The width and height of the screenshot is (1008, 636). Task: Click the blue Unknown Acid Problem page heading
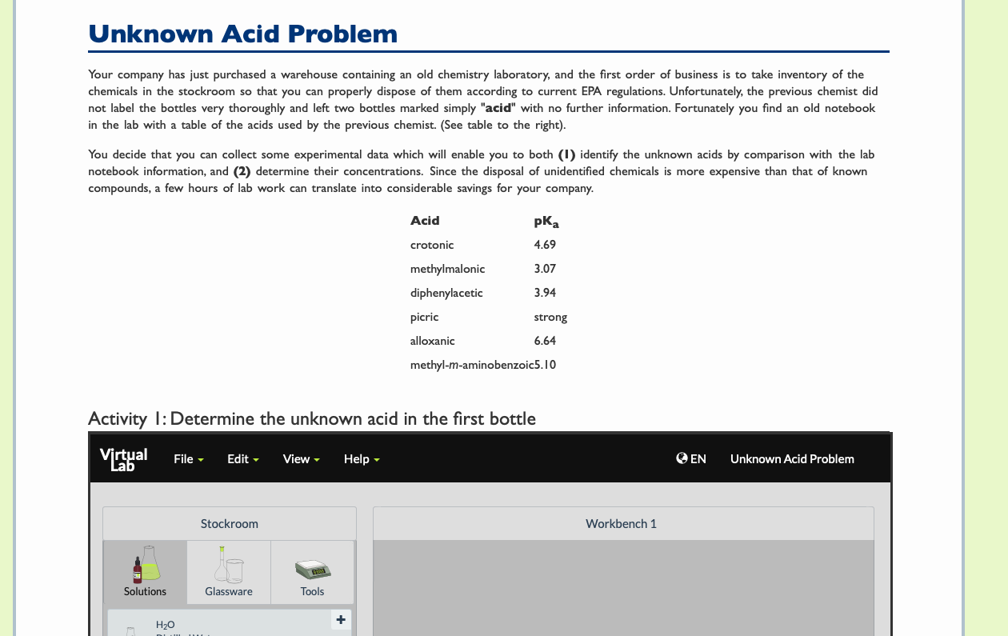coord(242,34)
